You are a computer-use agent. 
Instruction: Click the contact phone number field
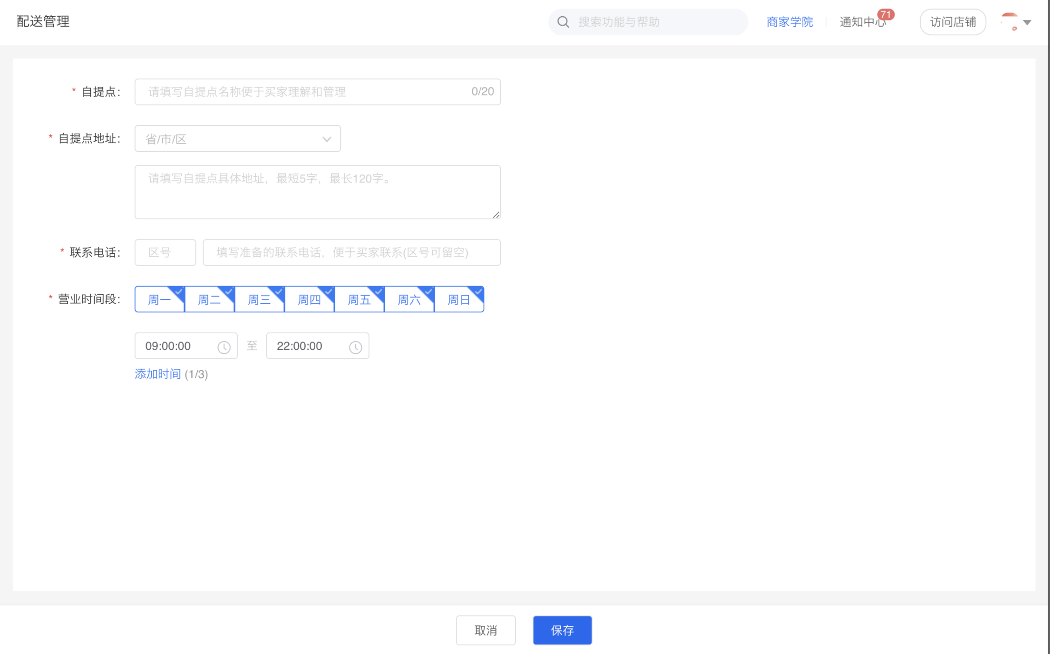point(352,252)
